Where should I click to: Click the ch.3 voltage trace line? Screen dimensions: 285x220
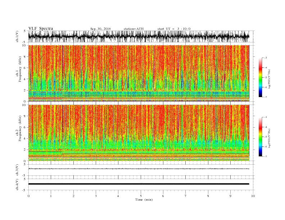[139, 169]
